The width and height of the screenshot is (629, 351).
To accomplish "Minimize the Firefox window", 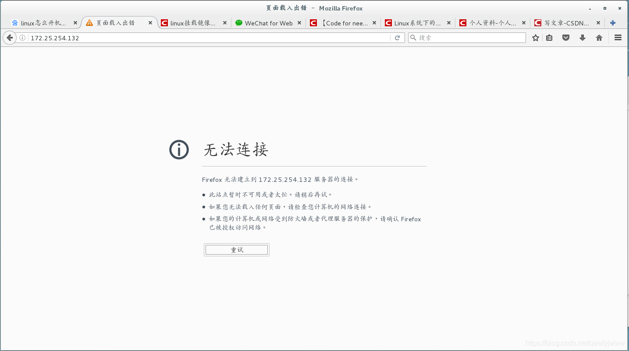I will pos(589,8).
